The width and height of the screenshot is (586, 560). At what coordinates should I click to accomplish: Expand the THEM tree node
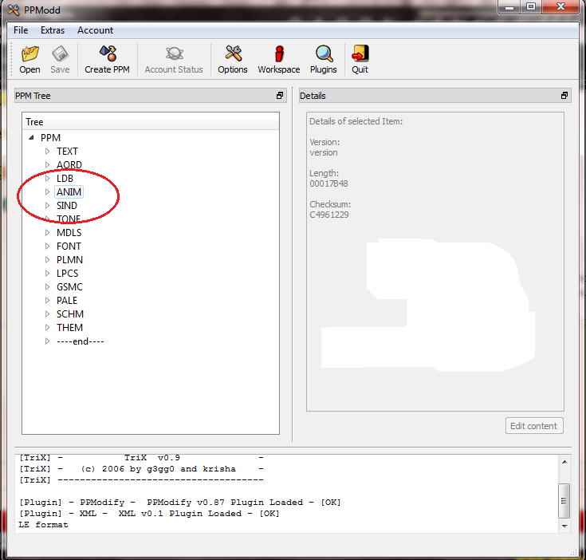click(48, 328)
